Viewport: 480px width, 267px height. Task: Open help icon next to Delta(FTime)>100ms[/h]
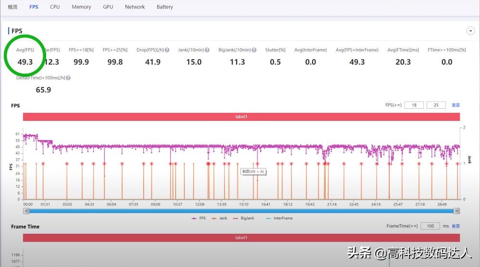(x=68, y=78)
